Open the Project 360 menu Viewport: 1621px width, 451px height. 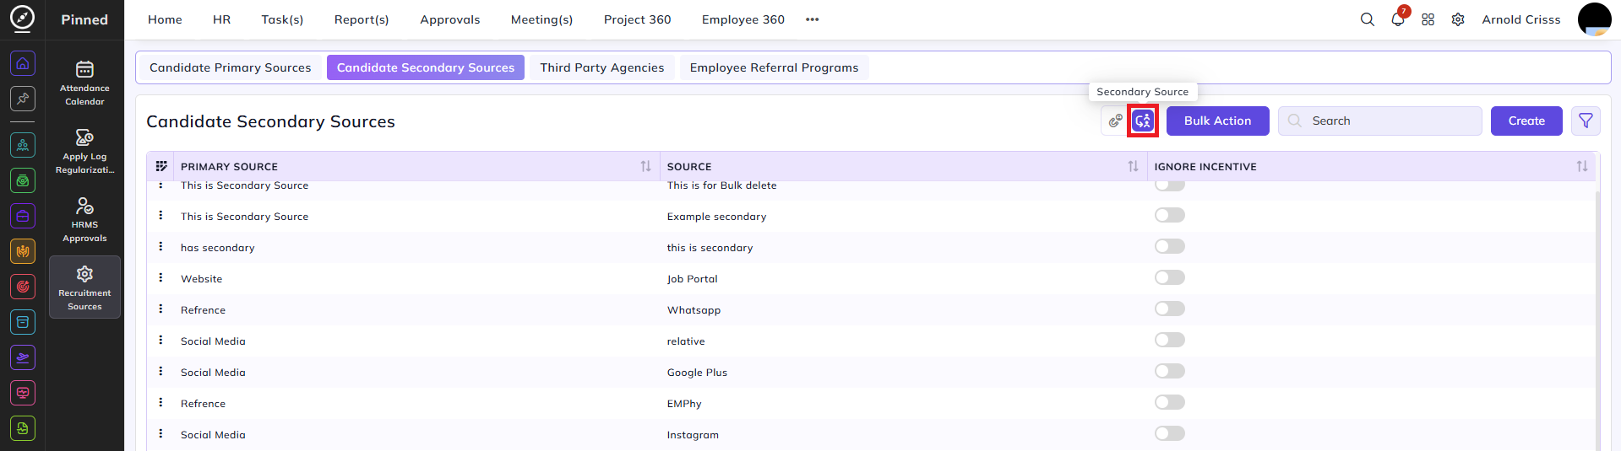coord(638,19)
